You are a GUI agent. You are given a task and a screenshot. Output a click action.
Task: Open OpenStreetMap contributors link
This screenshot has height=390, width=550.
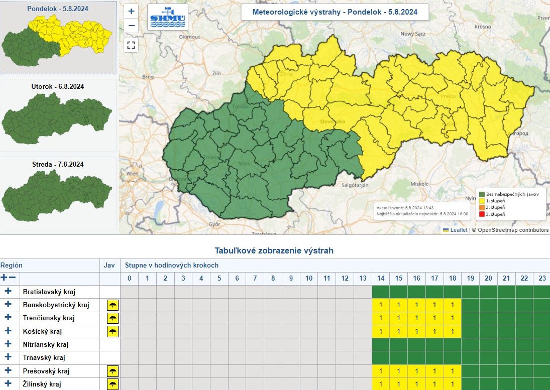[x=512, y=230]
